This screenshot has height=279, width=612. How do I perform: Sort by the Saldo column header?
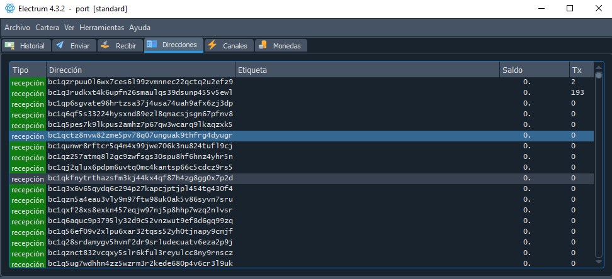pyautogui.click(x=535, y=70)
